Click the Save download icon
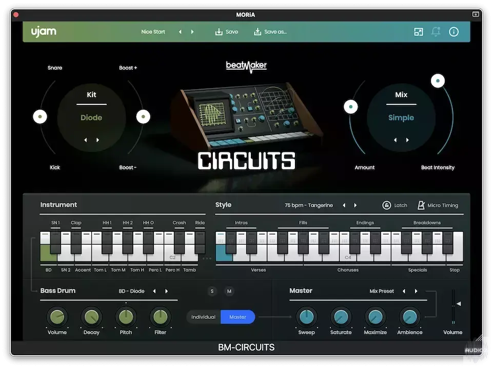 219,32
